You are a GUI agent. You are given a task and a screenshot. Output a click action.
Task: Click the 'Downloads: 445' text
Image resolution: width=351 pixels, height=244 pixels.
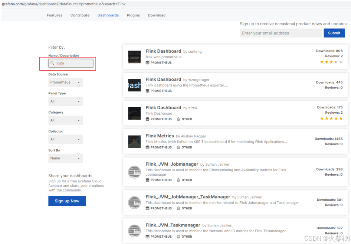coord(329,82)
